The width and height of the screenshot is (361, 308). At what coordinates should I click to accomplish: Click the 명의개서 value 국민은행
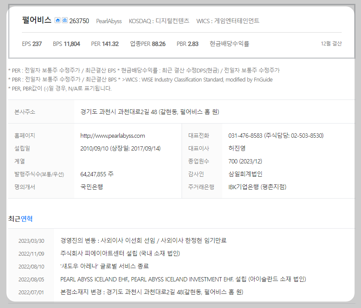coord(91,187)
